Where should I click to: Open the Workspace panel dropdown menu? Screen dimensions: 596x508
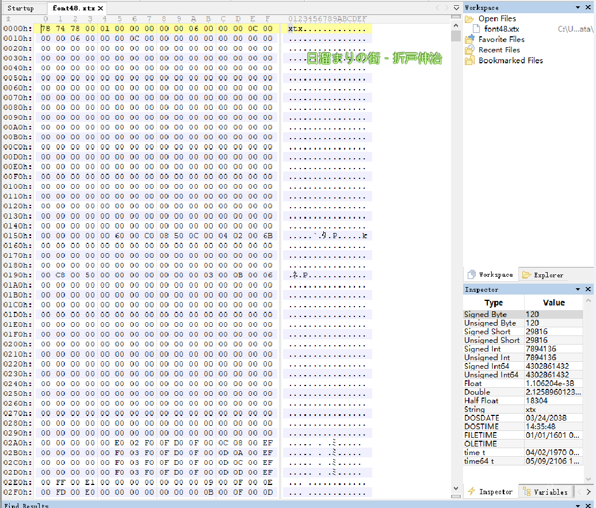(x=578, y=7)
